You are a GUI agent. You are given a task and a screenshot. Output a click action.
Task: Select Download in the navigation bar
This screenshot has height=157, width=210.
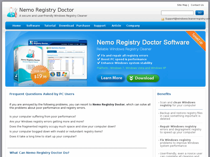pos(66,26)
